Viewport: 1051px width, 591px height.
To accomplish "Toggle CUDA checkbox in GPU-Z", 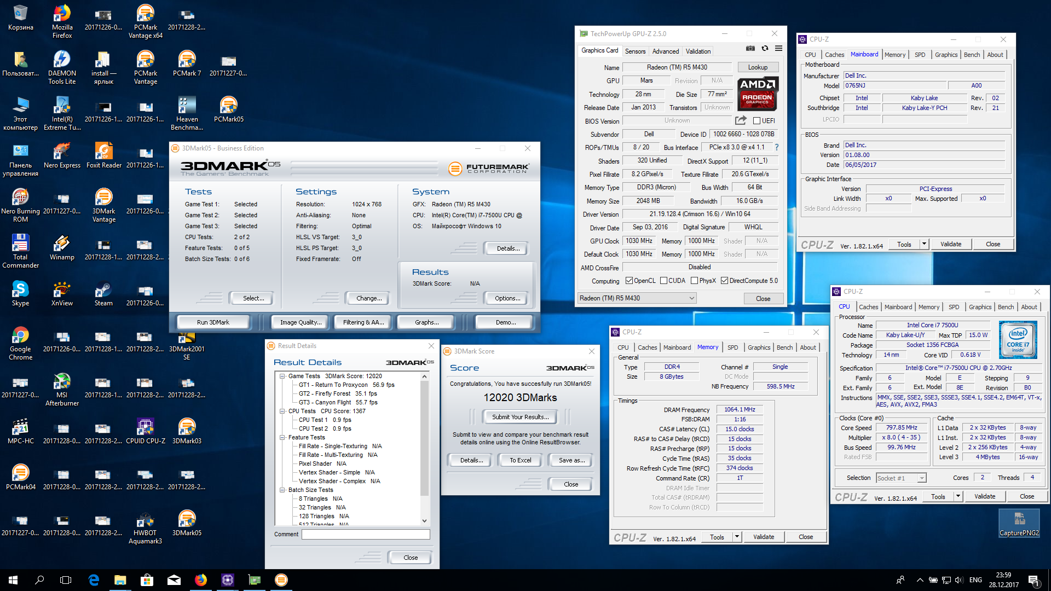I will click(x=663, y=281).
